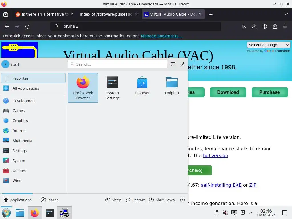Open the Firefox account icon
The height and width of the screenshot is (219, 292).
(265, 26)
